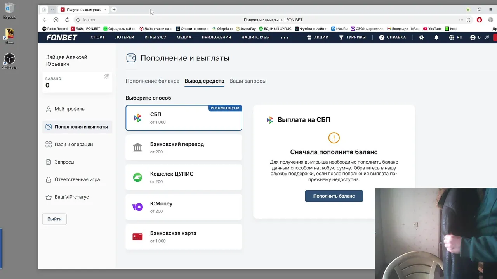The height and width of the screenshot is (279, 497).
Task: Open the RU language selector
Action: pos(455,38)
